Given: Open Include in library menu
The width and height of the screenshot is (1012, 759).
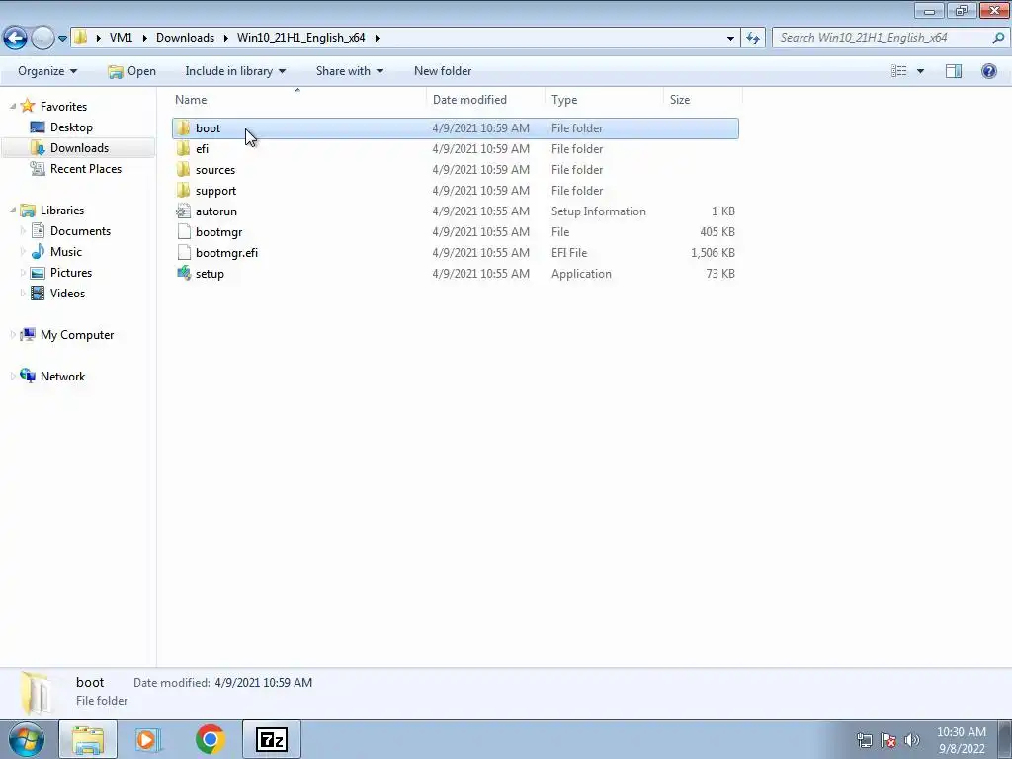Looking at the screenshot, I should click(235, 71).
